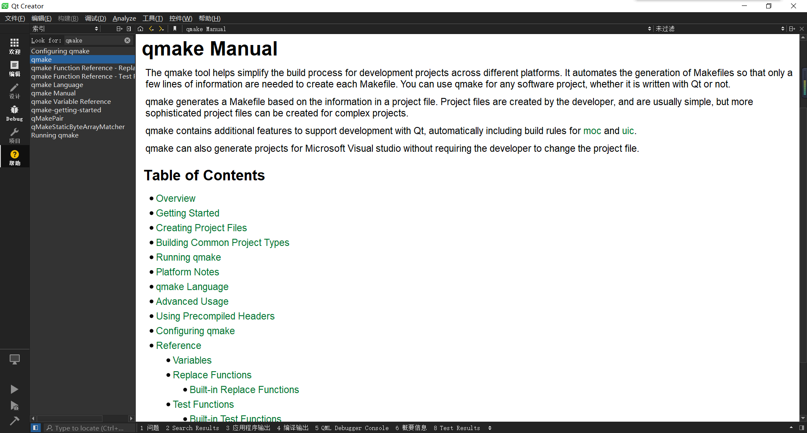Open the 文件(F) menu
The width and height of the screenshot is (807, 433).
[15, 18]
